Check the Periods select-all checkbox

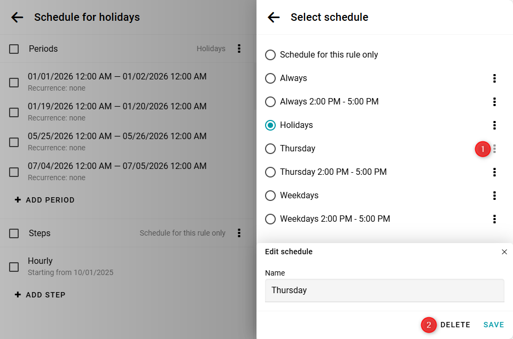(x=14, y=49)
